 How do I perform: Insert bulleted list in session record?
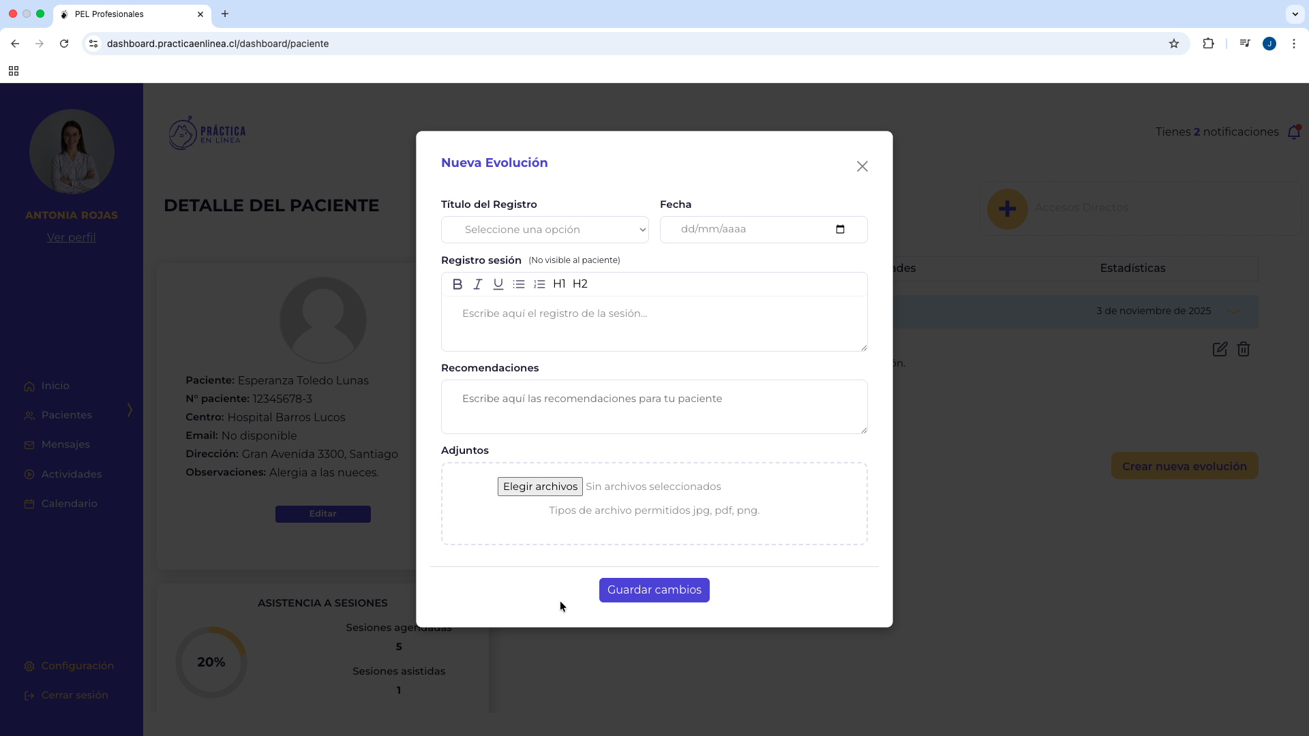(x=519, y=284)
